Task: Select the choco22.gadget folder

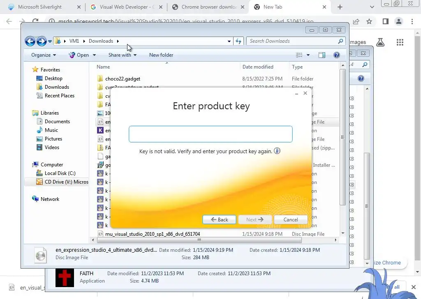Action: [x=123, y=79]
